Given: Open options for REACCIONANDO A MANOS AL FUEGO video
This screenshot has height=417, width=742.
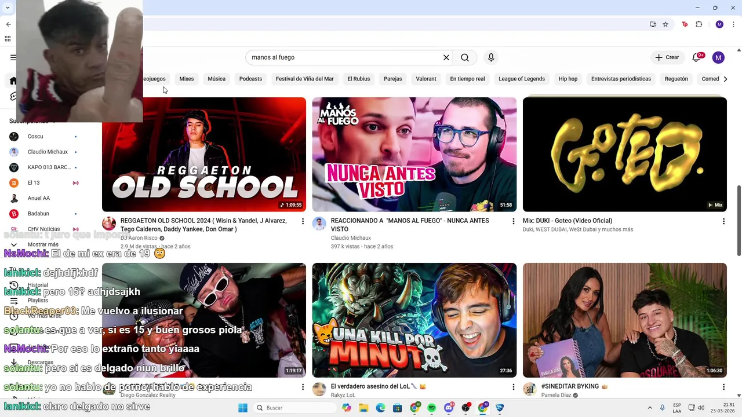Looking at the screenshot, I should (513, 221).
